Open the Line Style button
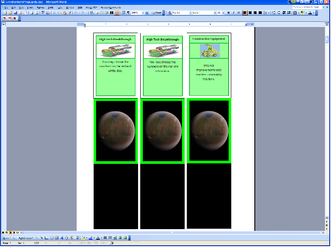Viewport: 331px width, 247px height. coord(105,238)
